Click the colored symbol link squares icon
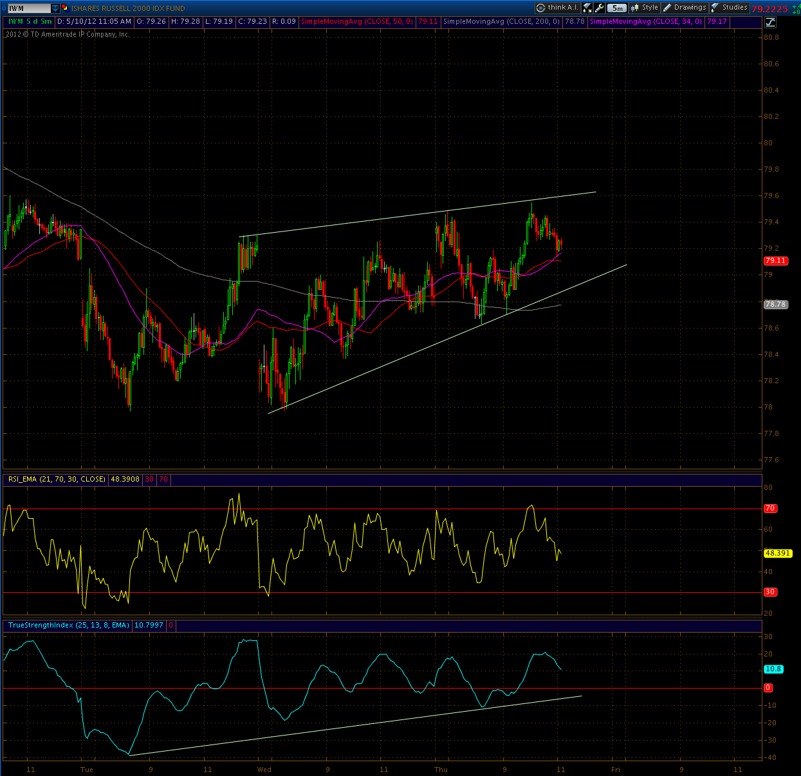This screenshot has height=776, width=801. point(64,8)
